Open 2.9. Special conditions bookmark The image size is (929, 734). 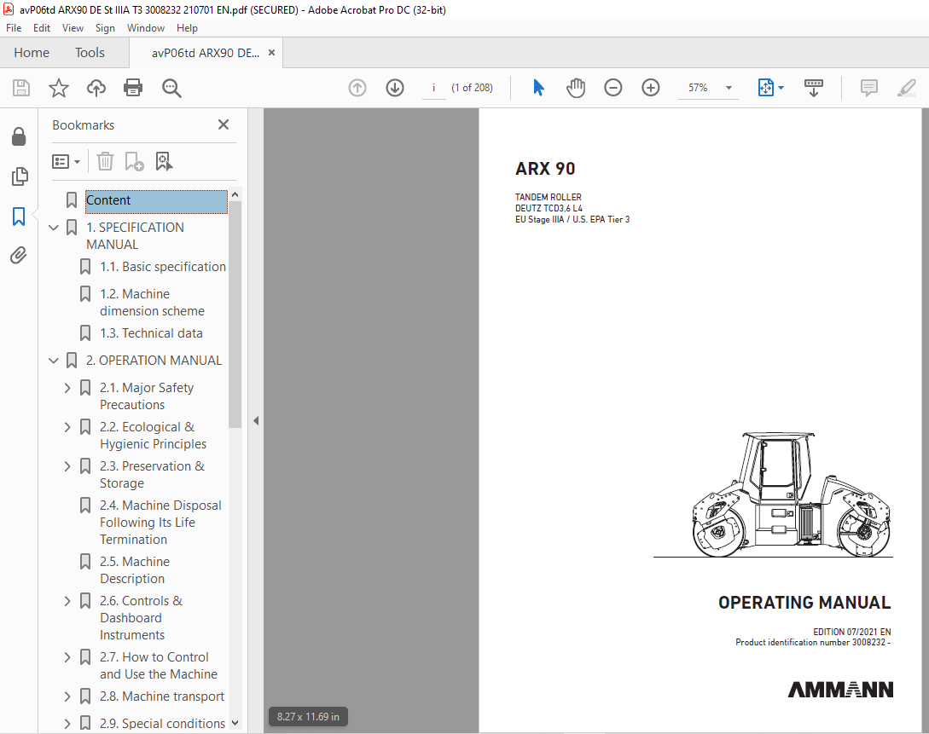[162, 724]
